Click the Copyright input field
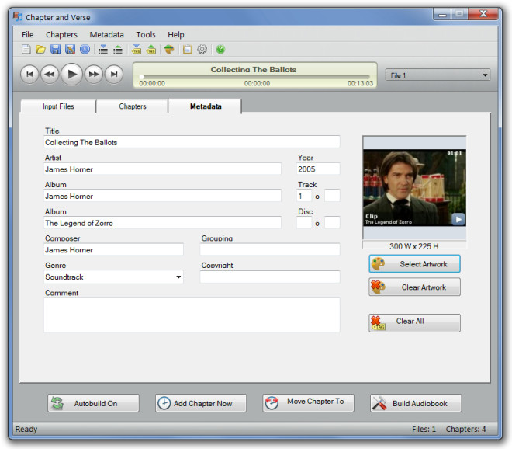512x449 pixels. click(x=270, y=277)
